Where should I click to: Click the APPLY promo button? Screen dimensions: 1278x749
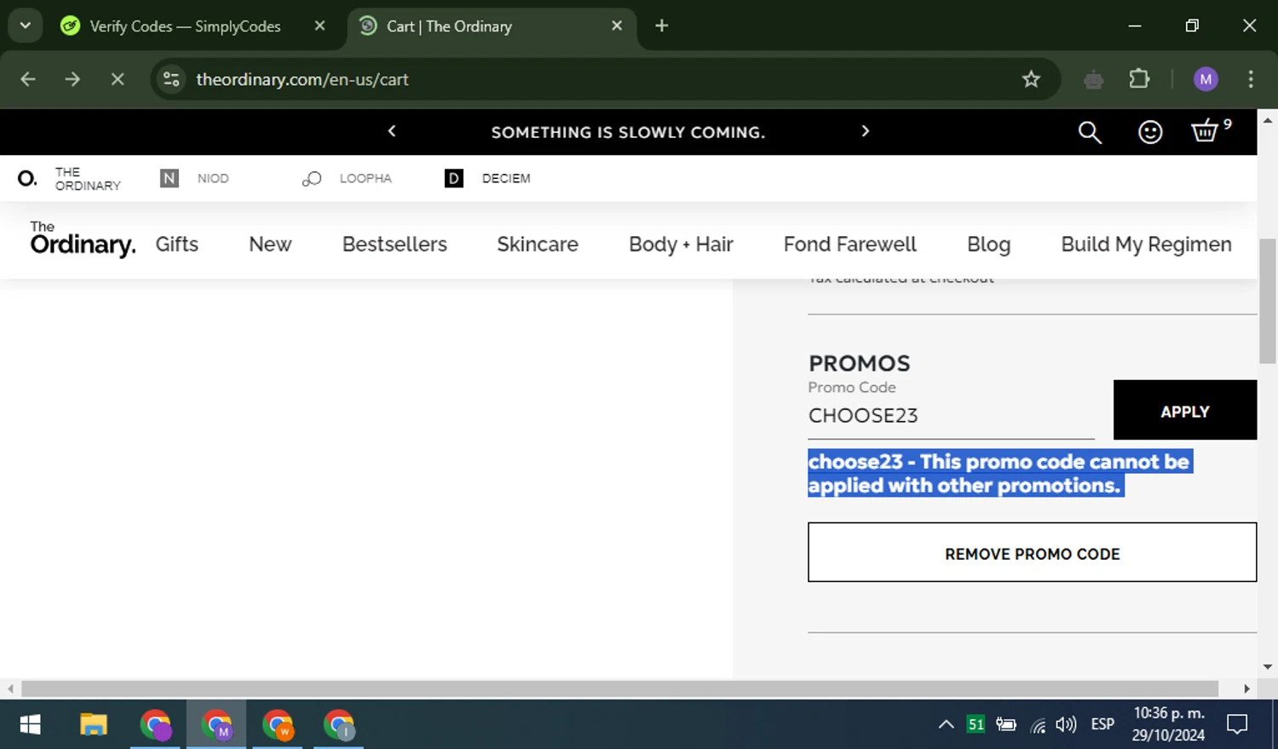[x=1185, y=410]
